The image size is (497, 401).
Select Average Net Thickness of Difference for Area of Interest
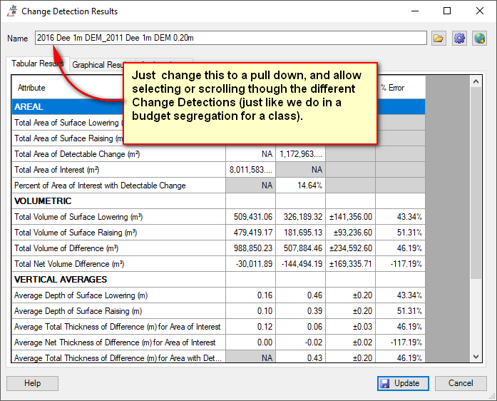pyautogui.click(x=115, y=342)
